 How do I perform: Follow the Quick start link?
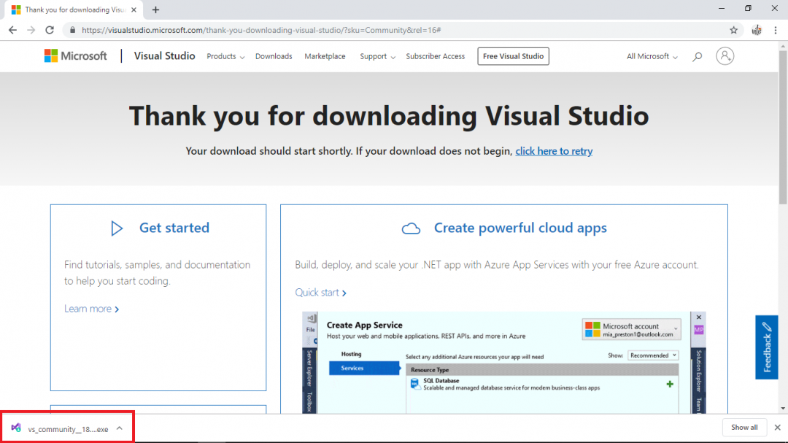(x=320, y=293)
